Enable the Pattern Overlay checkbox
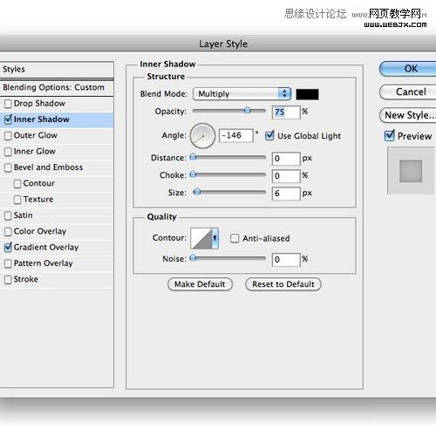The width and height of the screenshot is (436, 436). 8,263
